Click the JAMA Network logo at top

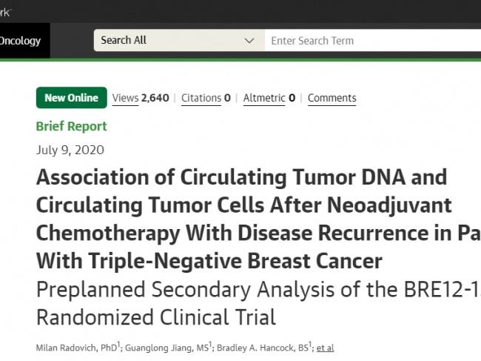pos(6,10)
